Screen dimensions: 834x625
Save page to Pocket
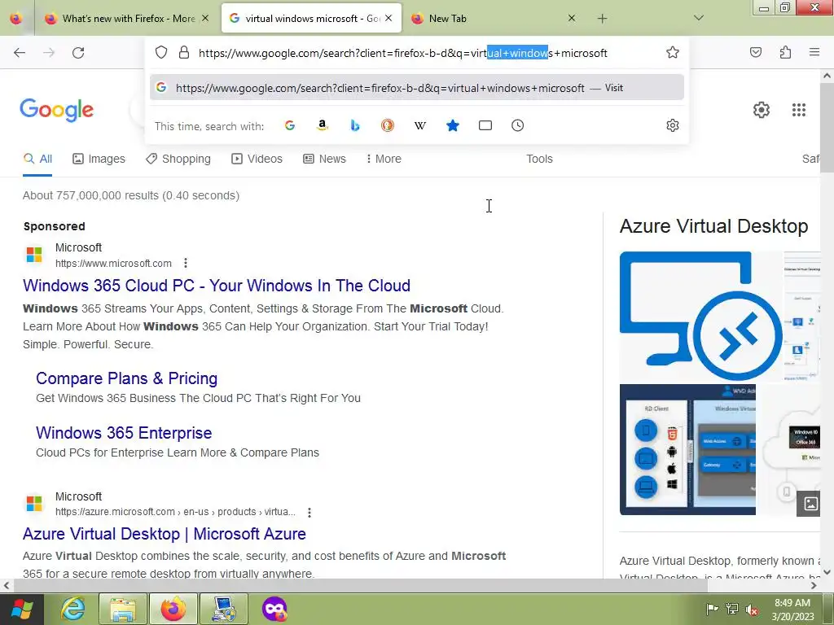click(756, 52)
